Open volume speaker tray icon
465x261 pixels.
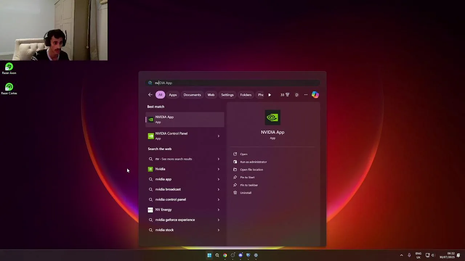point(433,255)
